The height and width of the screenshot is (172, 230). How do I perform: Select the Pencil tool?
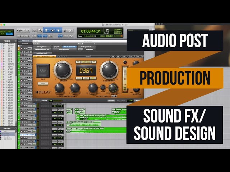point(71,30)
